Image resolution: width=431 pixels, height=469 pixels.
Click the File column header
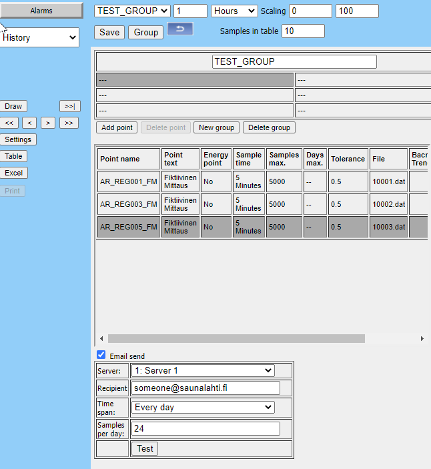pos(388,159)
